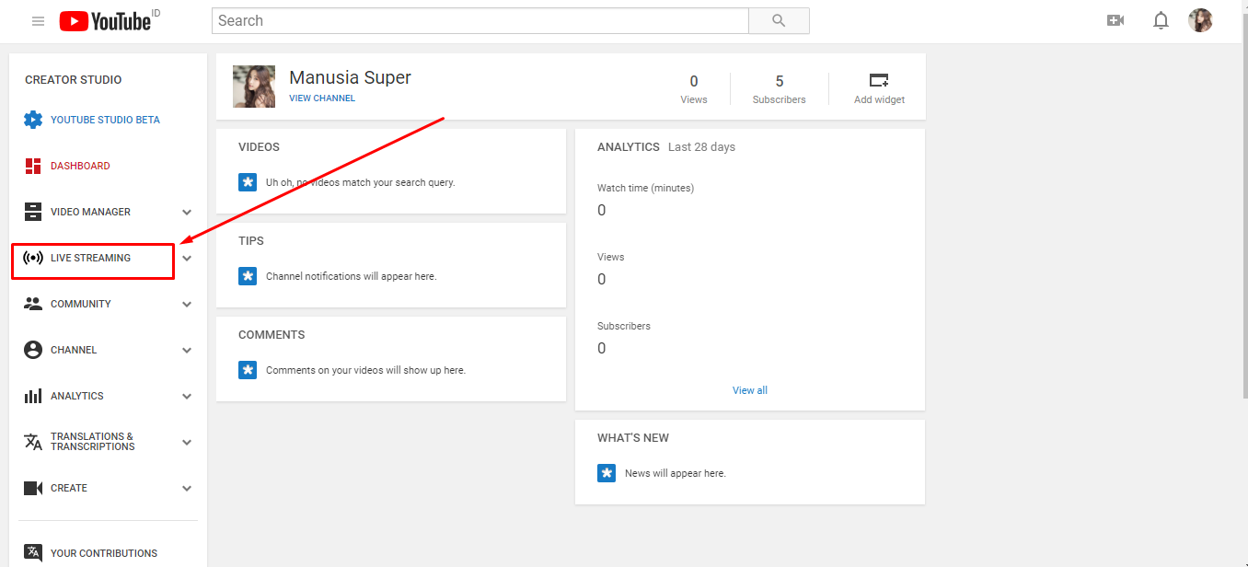Click the Channel person icon
Image resolution: width=1248 pixels, height=567 pixels.
click(33, 350)
